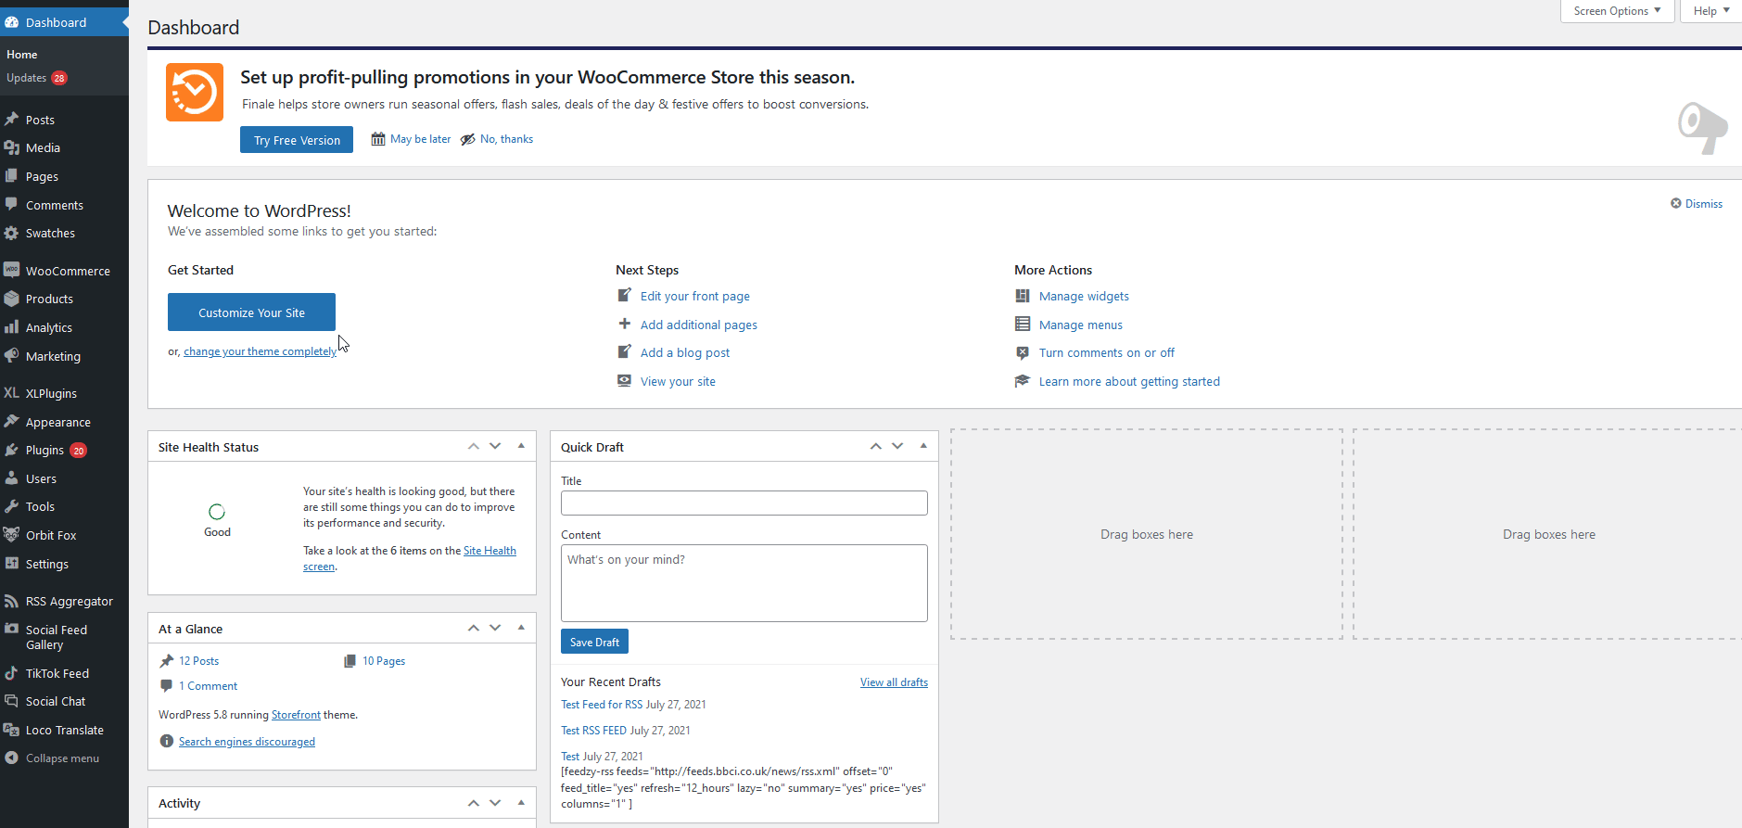Open the Settings menu label
The height and width of the screenshot is (828, 1742).
click(x=47, y=564)
